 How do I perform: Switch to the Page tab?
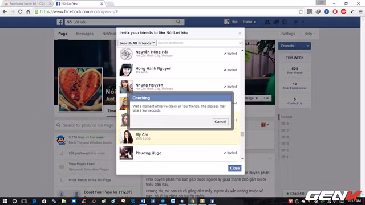click(63, 34)
